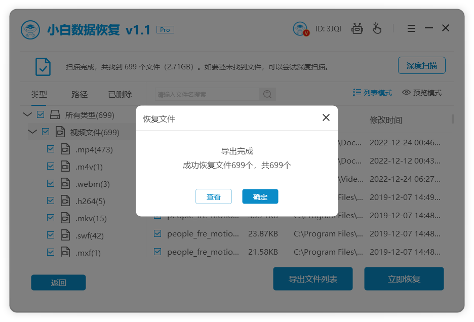474x322 pixels.
Task: Uncheck the last people_fre_motio file entry
Action: pyautogui.click(x=157, y=252)
